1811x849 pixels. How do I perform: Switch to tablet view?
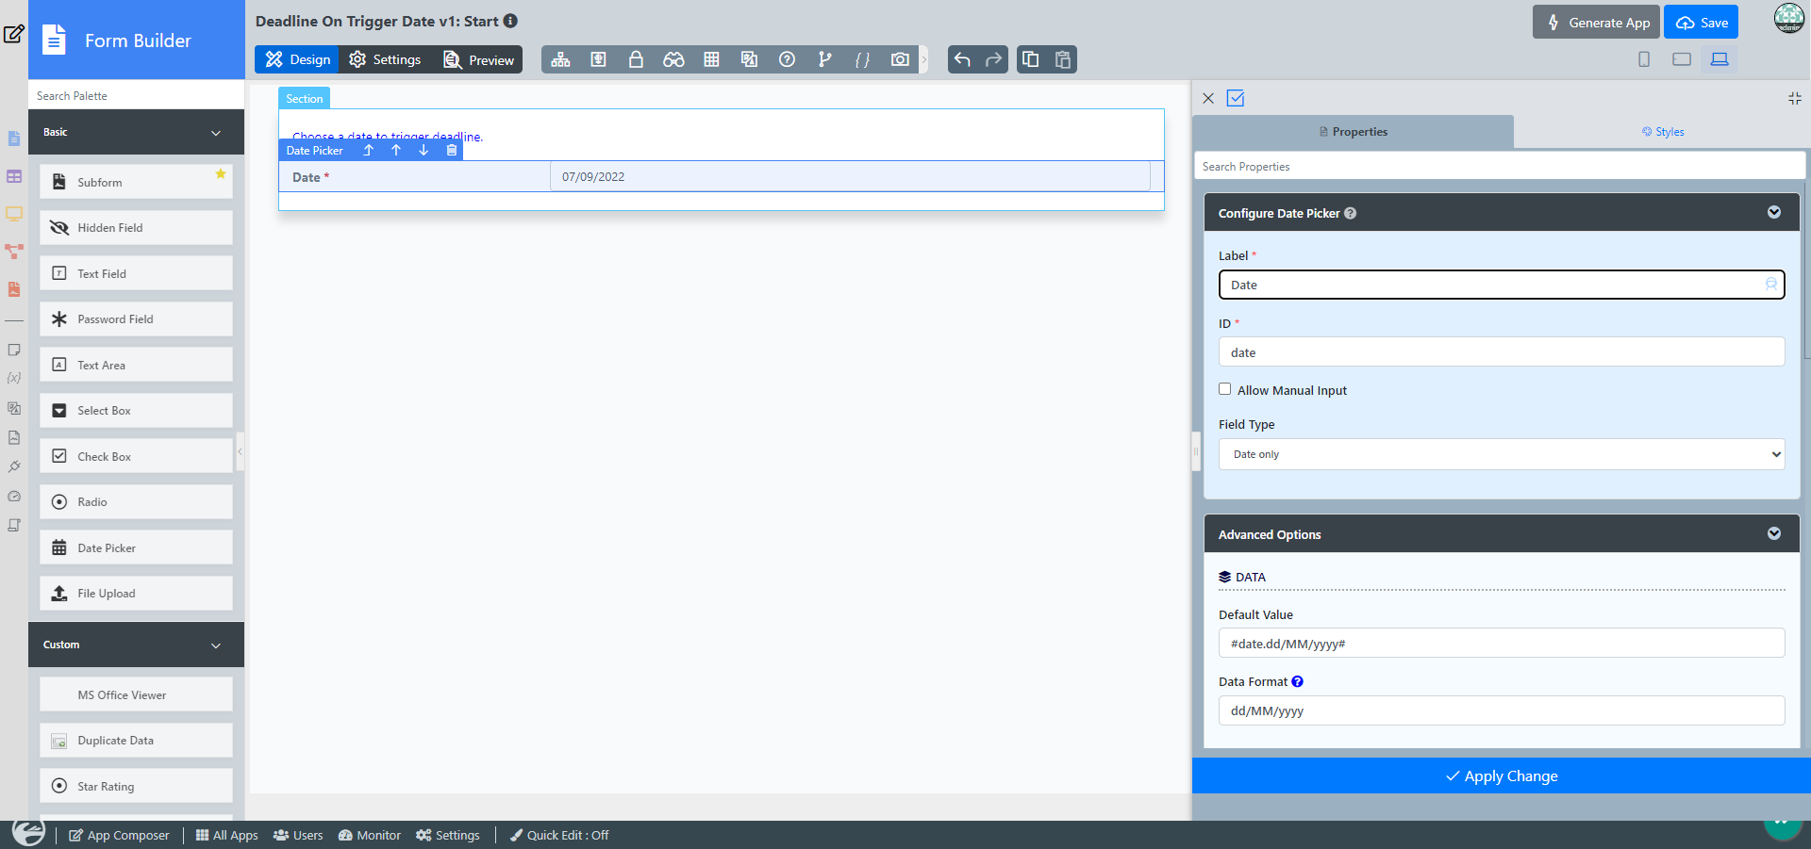pyautogui.click(x=1682, y=59)
